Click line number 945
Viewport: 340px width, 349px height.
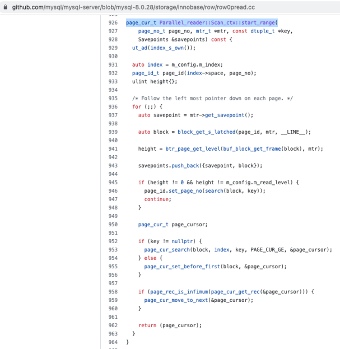point(113,183)
